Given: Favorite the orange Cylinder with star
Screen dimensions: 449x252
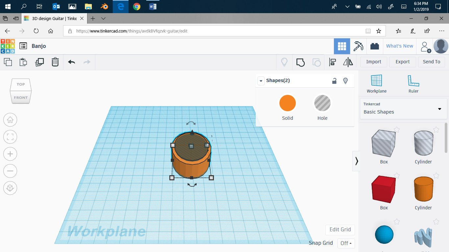Looking at the screenshot, I should tap(436, 176).
